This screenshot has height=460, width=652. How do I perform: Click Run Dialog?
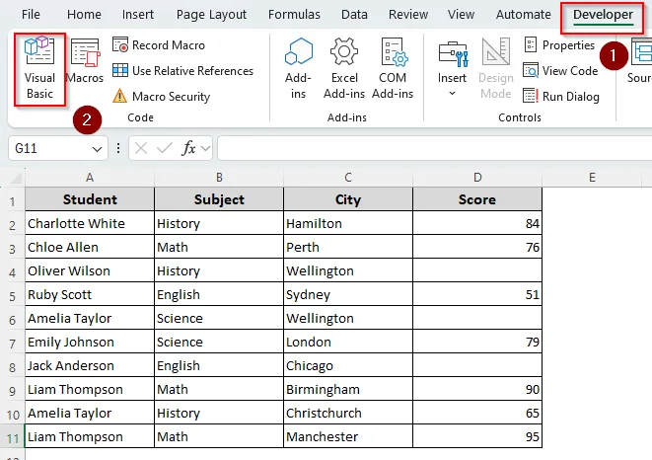pos(561,97)
